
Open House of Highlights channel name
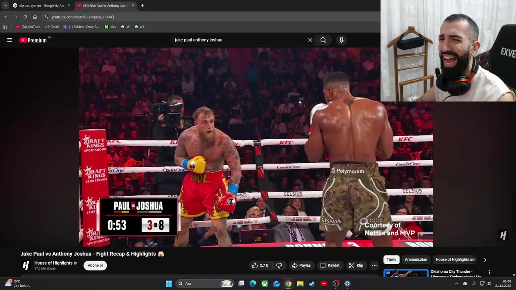click(x=53, y=263)
